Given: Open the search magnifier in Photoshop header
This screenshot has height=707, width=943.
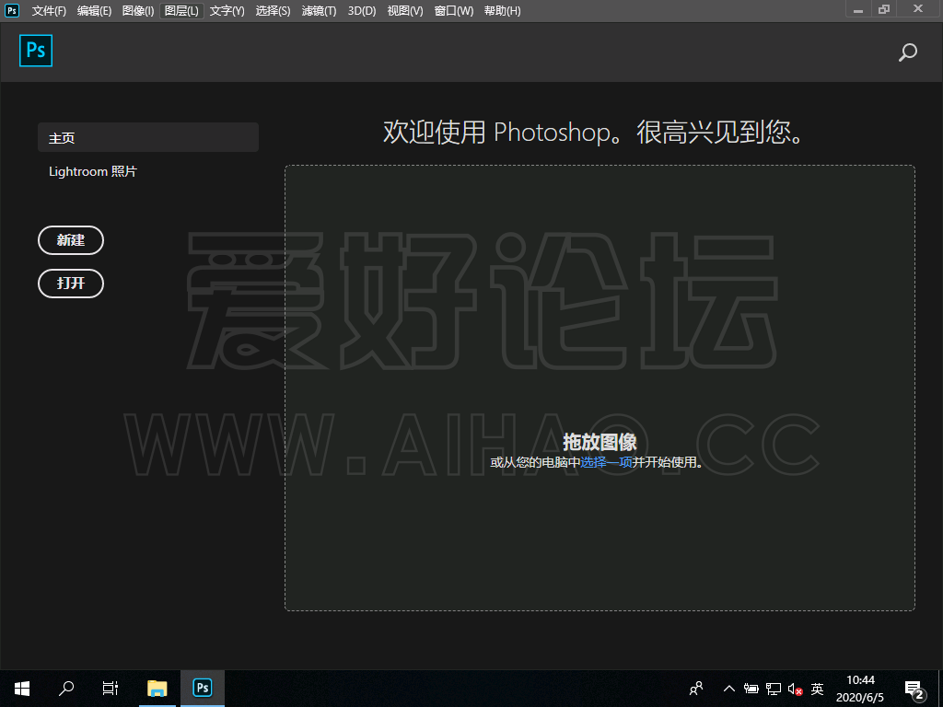Looking at the screenshot, I should point(907,52).
